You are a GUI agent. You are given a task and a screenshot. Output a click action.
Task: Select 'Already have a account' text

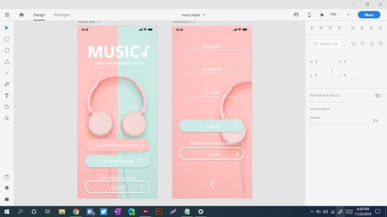pos(212,143)
